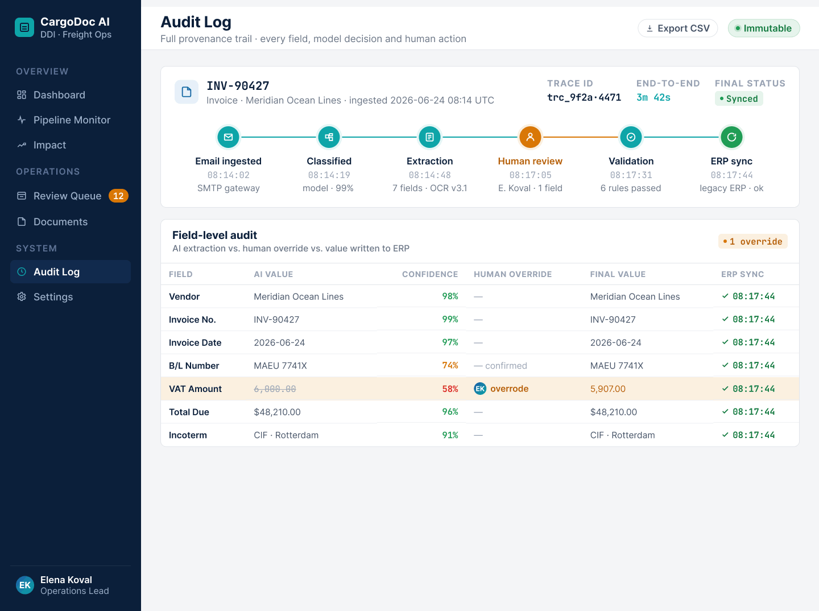Screen dimensions: 819x611
Task: Click the 1 override badge
Action: [753, 241]
